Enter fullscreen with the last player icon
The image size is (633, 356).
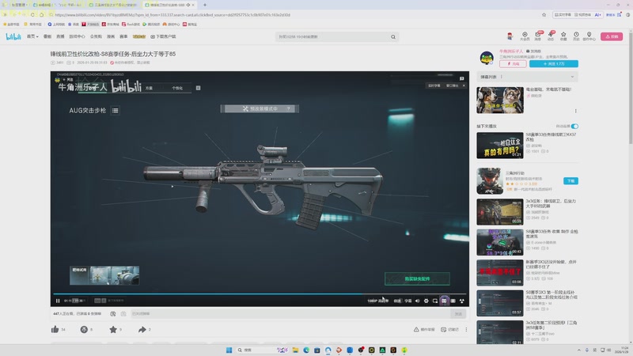[x=462, y=301]
